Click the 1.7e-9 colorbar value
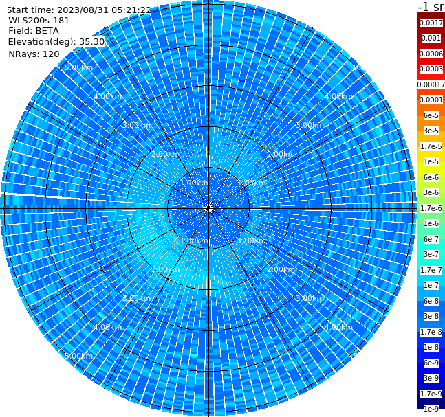The image size is (445, 417). click(431, 394)
